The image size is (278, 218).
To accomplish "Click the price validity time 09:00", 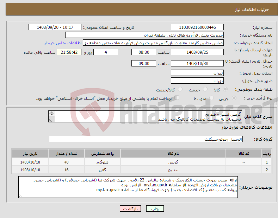I will (x=144, y=63).
